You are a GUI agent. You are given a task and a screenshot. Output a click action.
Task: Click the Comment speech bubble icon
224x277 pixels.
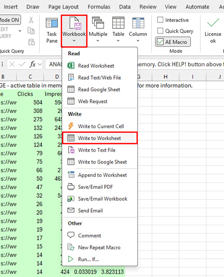(x=71, y=235)
